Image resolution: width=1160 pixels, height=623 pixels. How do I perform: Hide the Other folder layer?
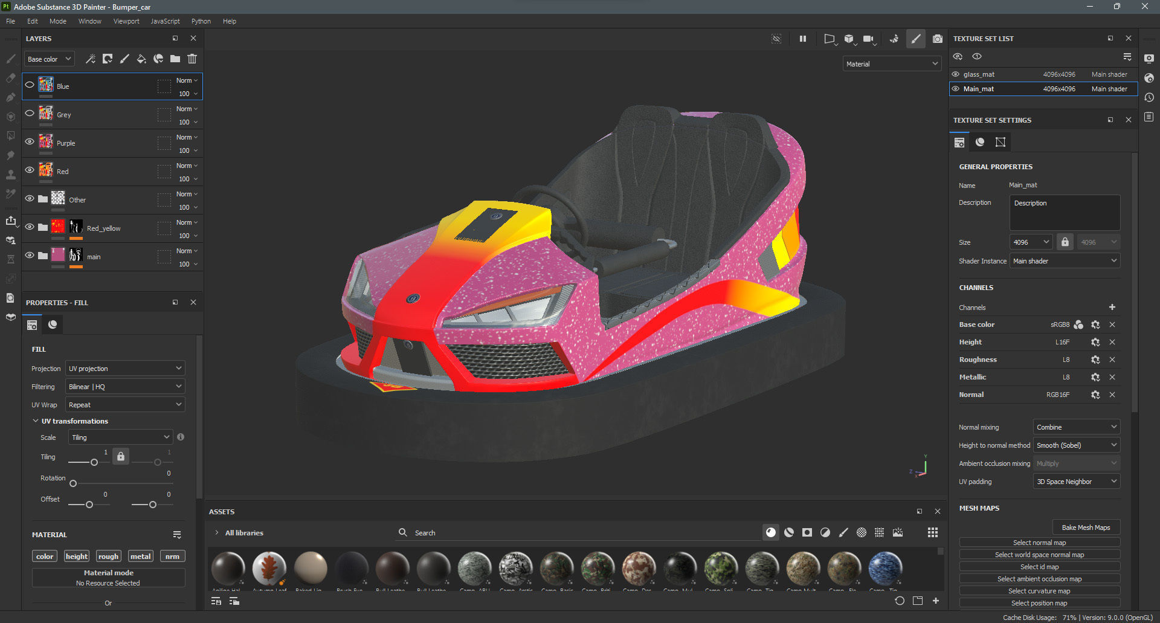coord(30,198)
